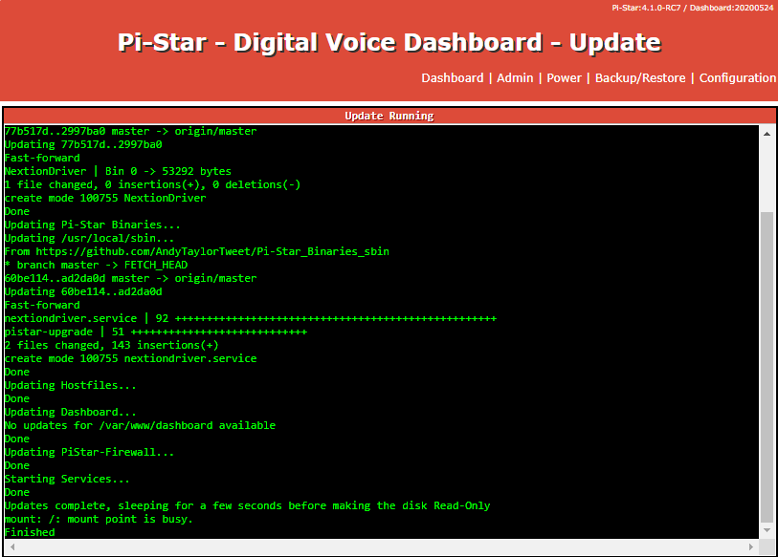The width and height of the screenshot is (778, 557).
Task: Click the mount point is busy message
Action: coord(99,519)
